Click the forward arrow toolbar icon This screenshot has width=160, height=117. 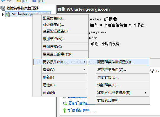pyautogui.click(x=9, y=1)
